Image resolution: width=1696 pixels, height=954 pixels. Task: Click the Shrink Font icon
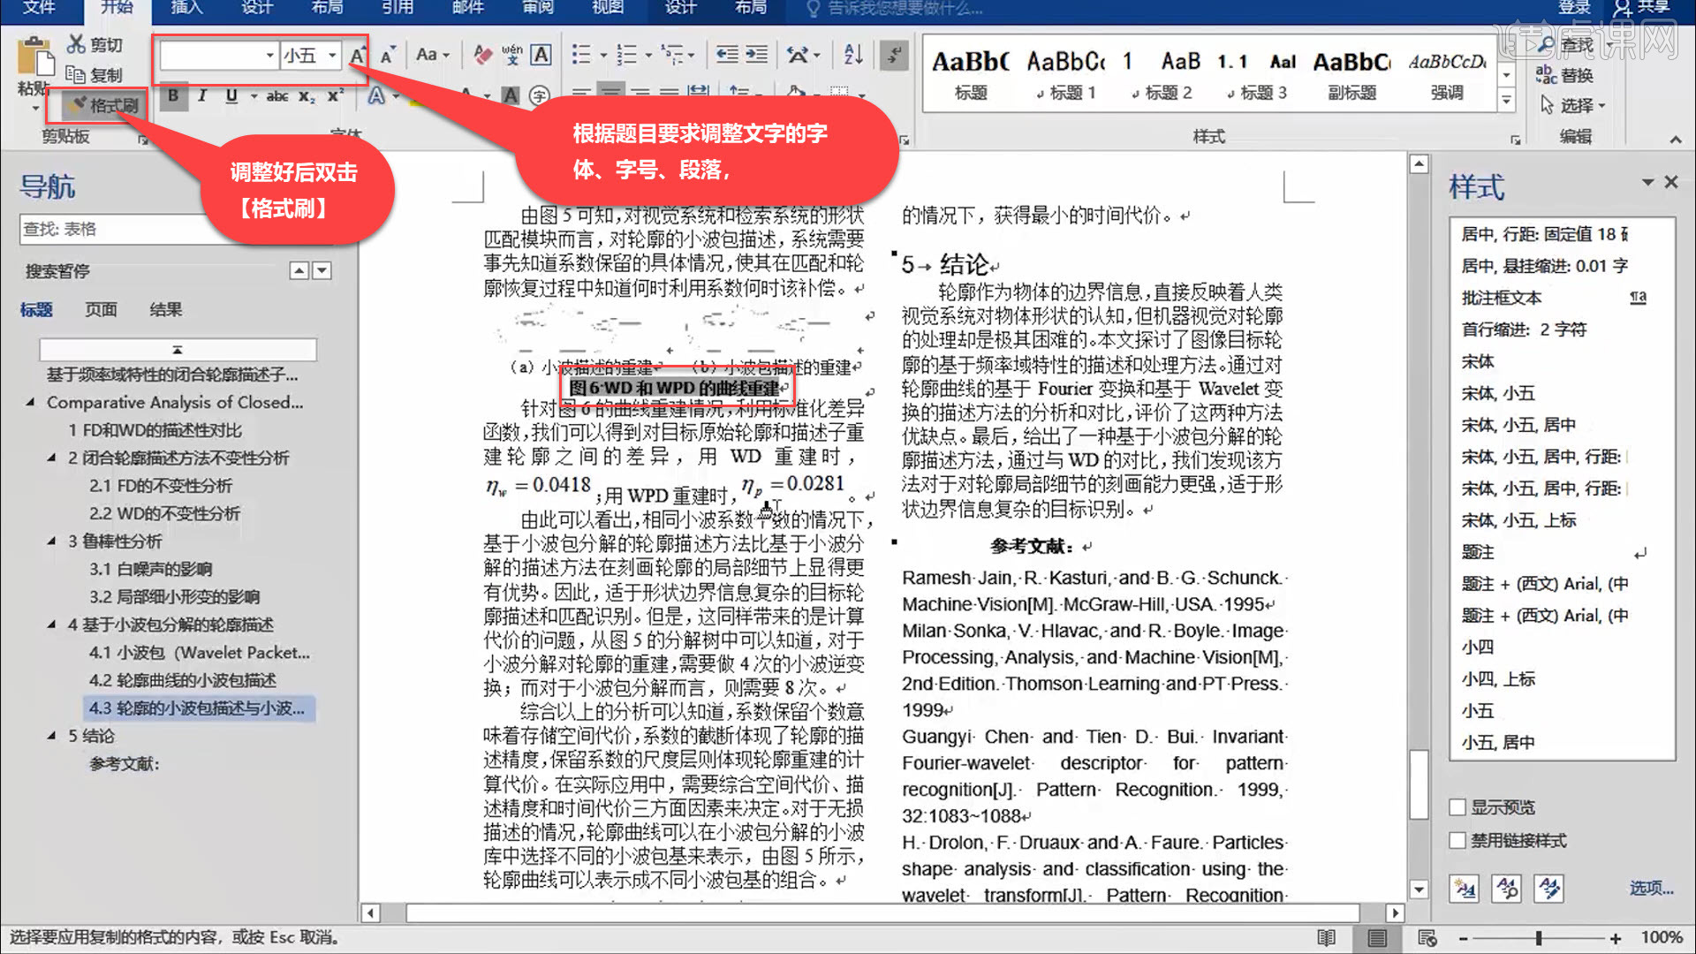(x=387, y=55)
